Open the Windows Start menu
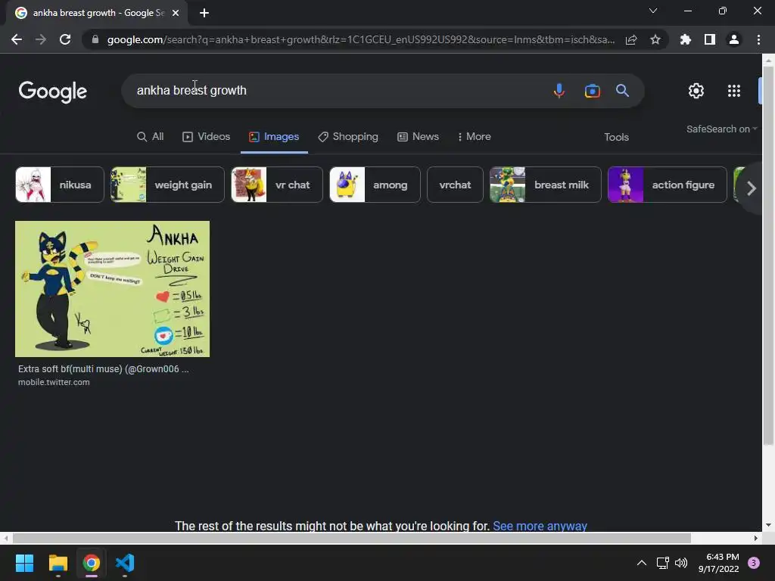 point(24,563)
